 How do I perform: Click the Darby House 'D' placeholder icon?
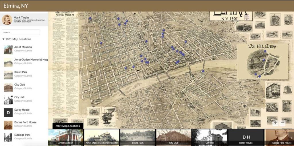[8, 113]
